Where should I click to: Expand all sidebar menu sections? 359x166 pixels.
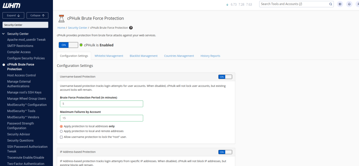[13, 15]
